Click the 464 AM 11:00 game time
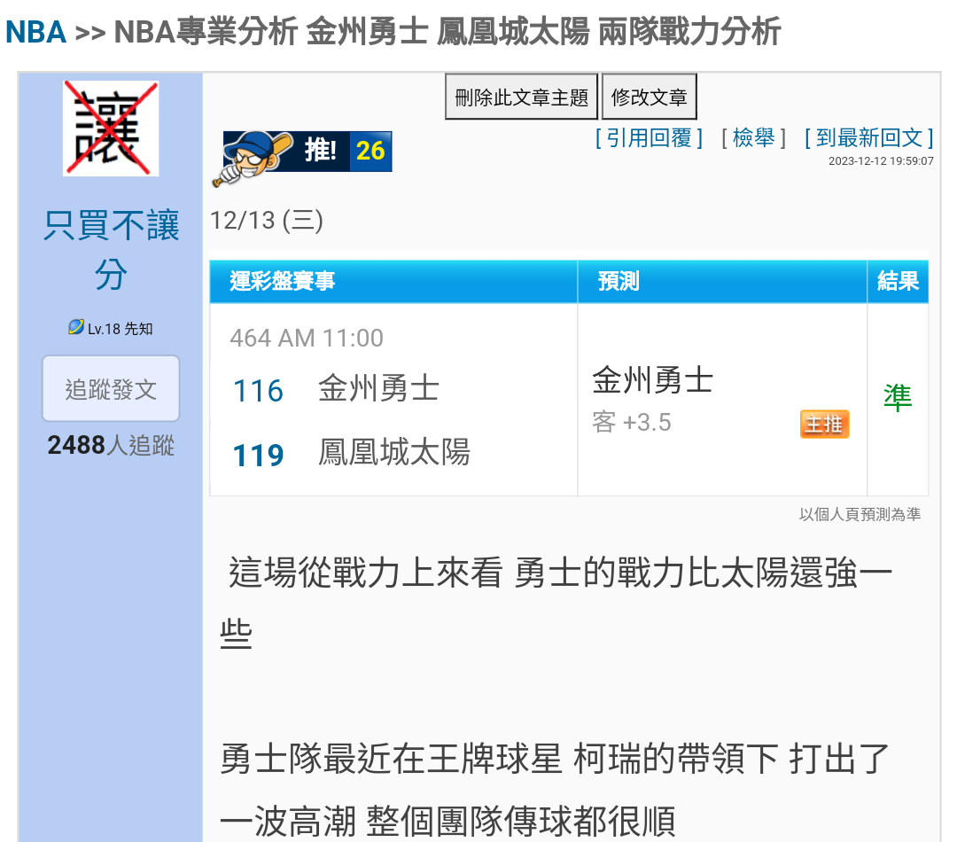This screenshot has height=842, width=957. 307,338
